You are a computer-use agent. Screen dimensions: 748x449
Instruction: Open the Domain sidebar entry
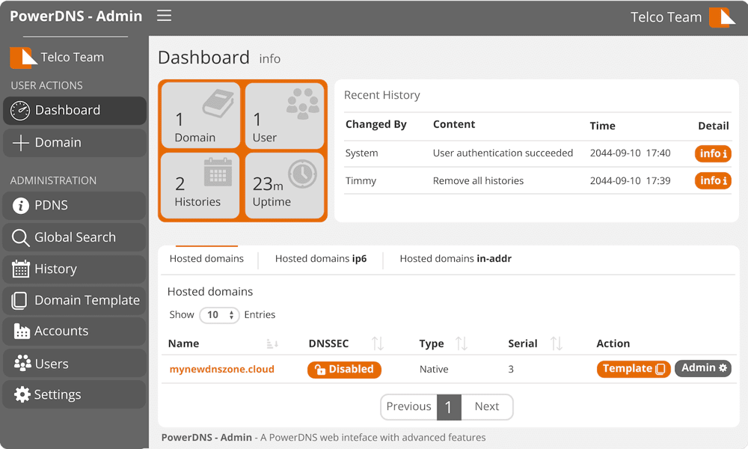pyautogui.click(x=75, y=143)
